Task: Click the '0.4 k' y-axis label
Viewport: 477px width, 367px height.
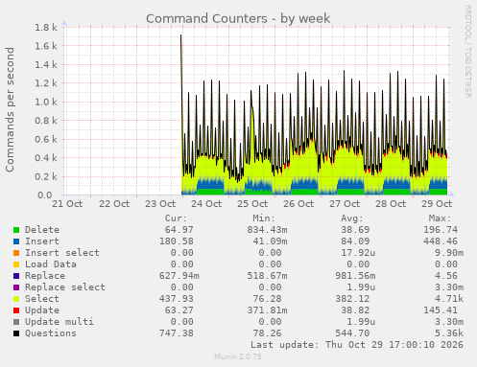Action: click(x=46, y=158)
